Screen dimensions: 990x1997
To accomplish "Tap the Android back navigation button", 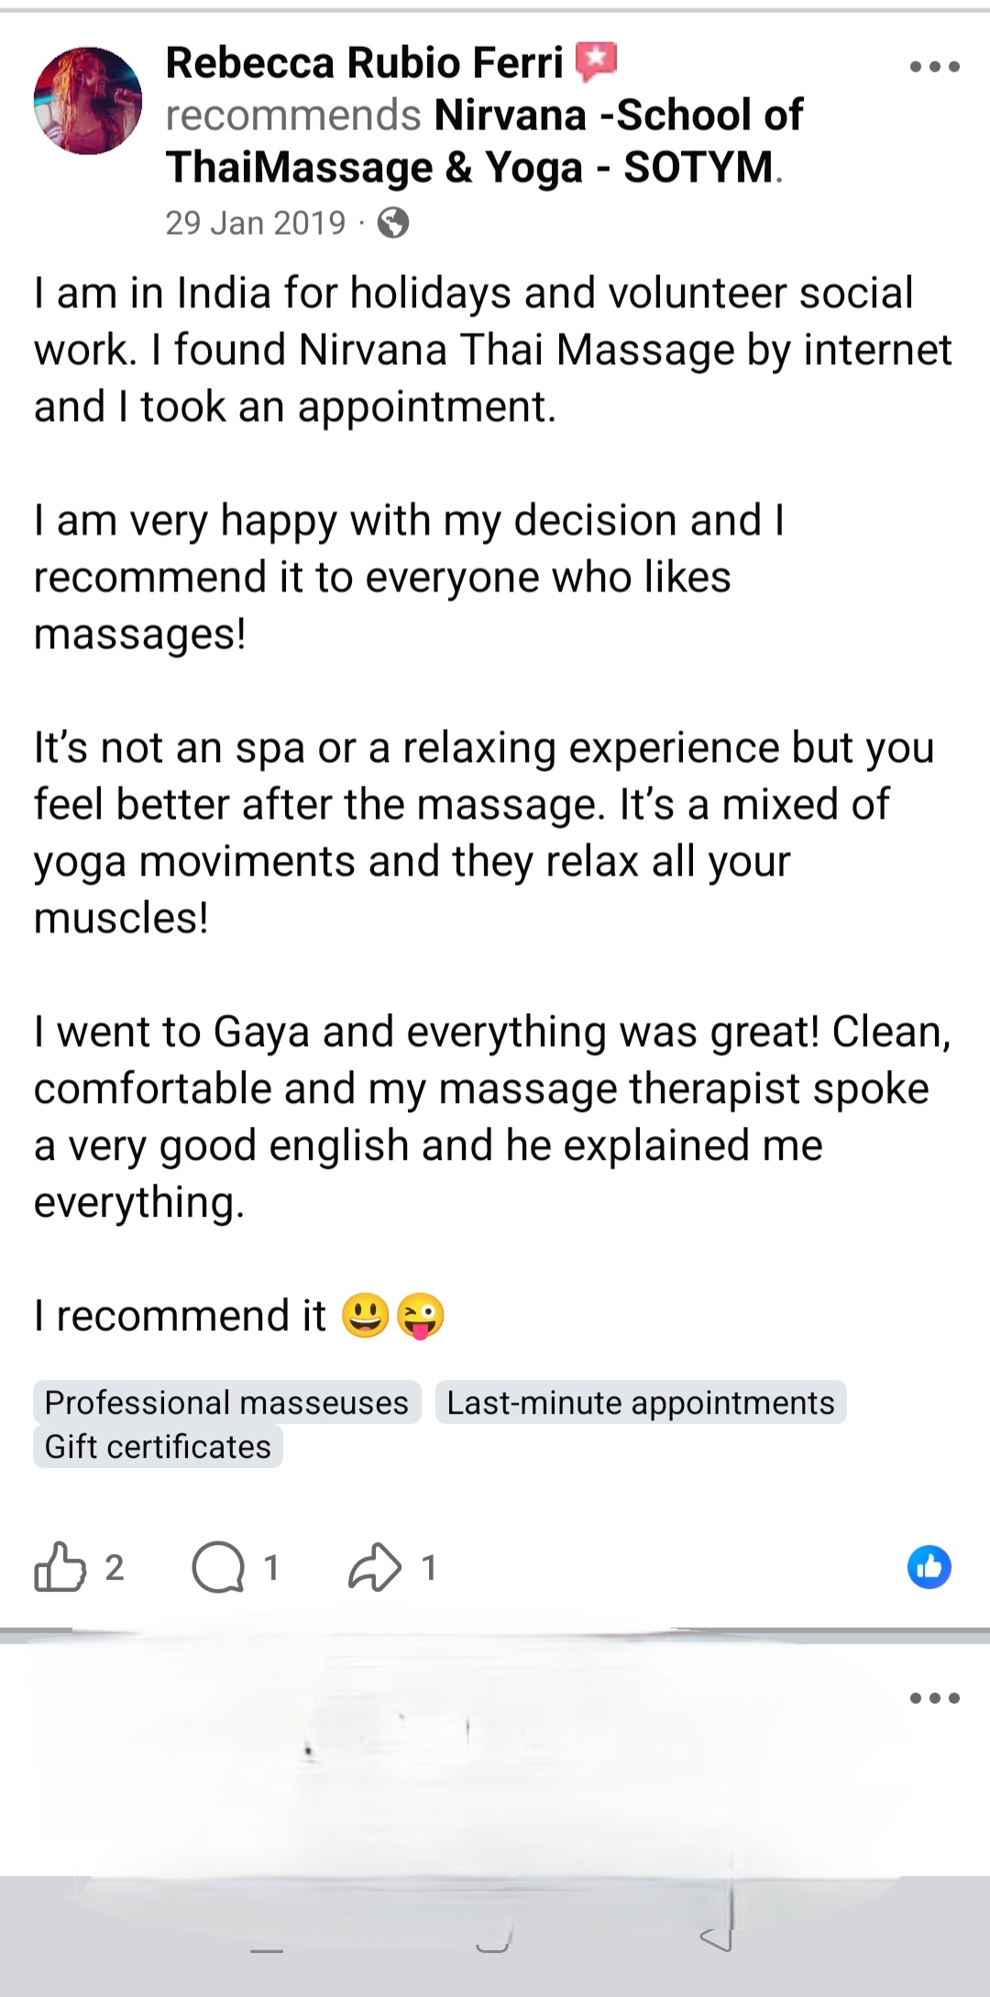I will [x=717, y=1936].
